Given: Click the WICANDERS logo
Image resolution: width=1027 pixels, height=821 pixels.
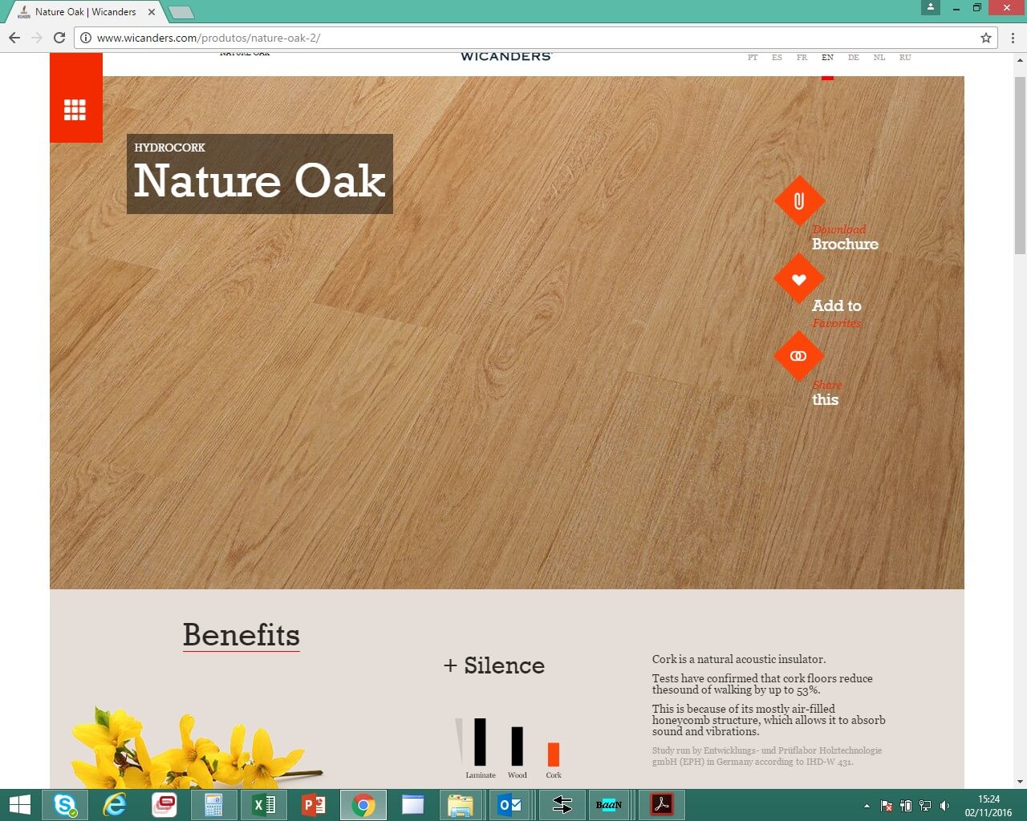Looking at the screenshot, I should coord(506,57).
